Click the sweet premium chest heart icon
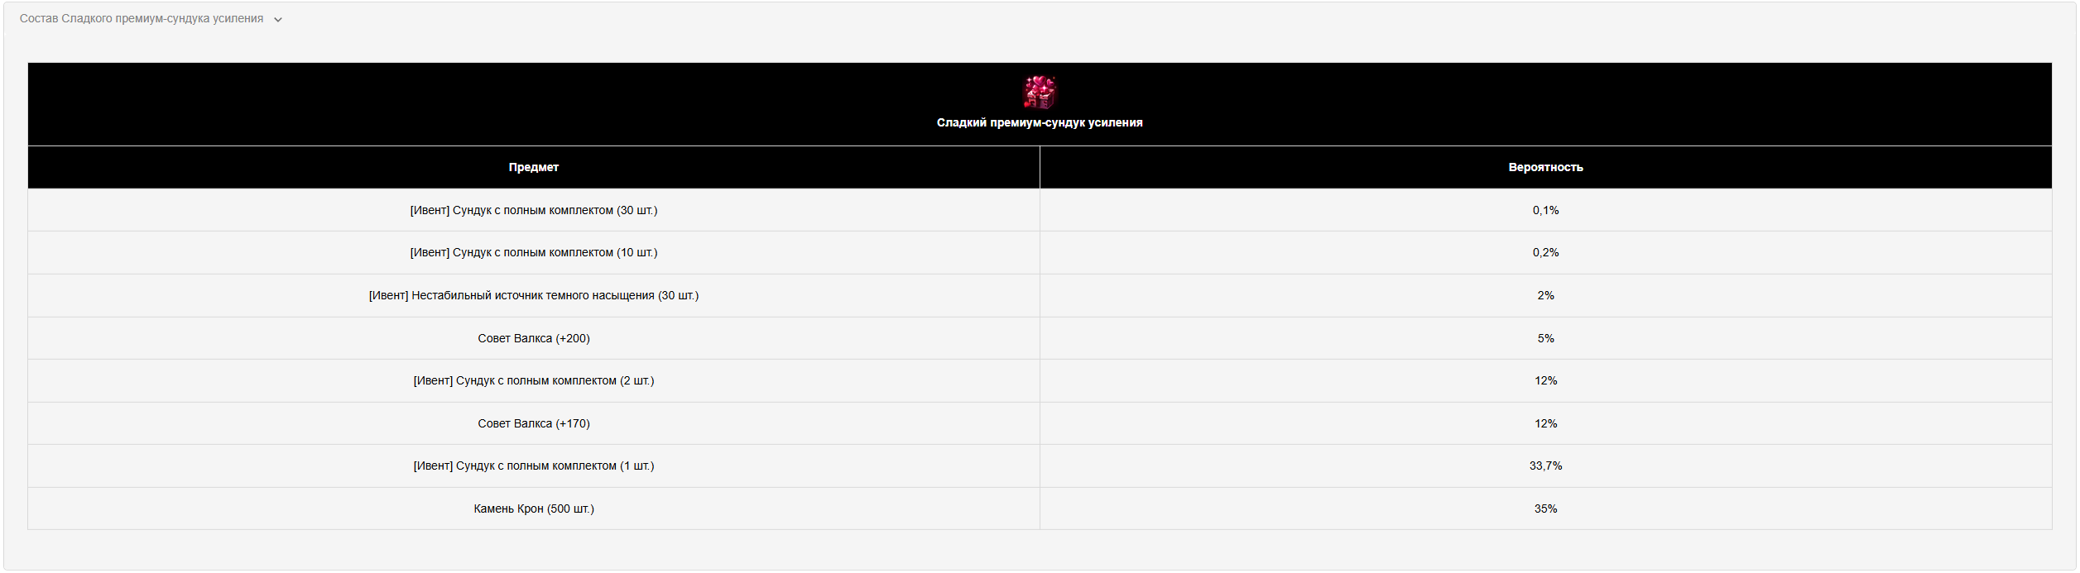This screenshot has width=2080, height=573. (x=1040, y=92)
